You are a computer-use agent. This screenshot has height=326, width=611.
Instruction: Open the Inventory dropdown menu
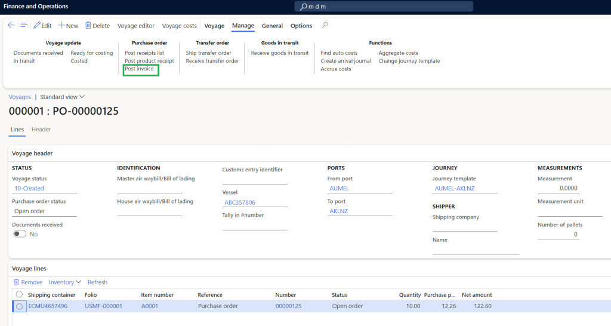click(x=65, y=282)
